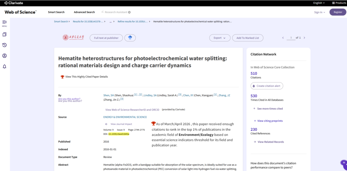Open notifications bell icon in sidebar
The width and height of the screenshot is (347, 171).
[x=4, y=67]
